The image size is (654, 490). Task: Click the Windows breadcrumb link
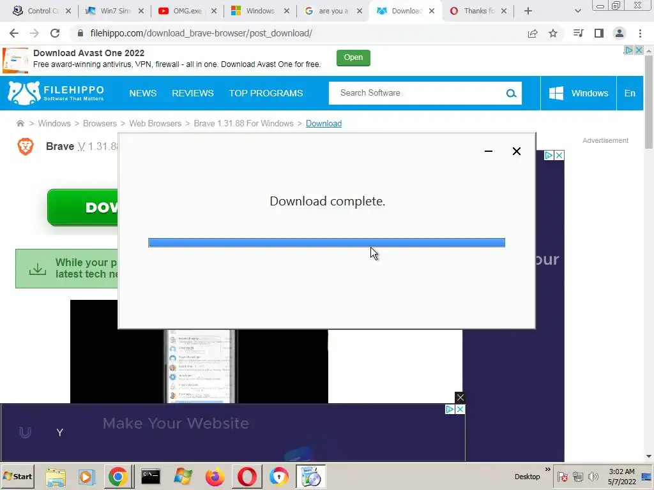pos(54,123)
